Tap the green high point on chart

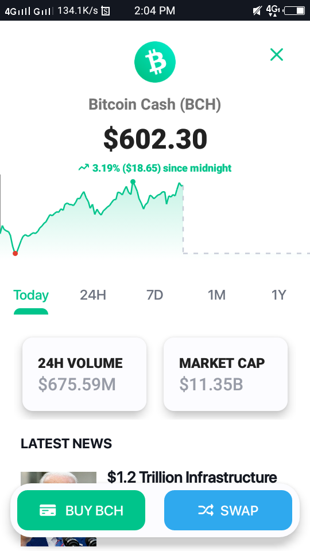[x=133, y=182]
